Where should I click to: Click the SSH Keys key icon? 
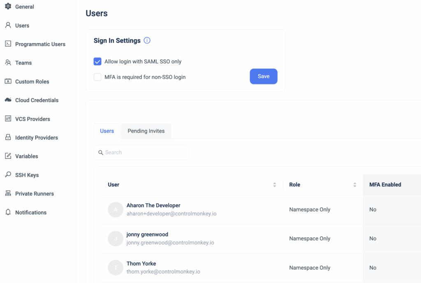8,174
